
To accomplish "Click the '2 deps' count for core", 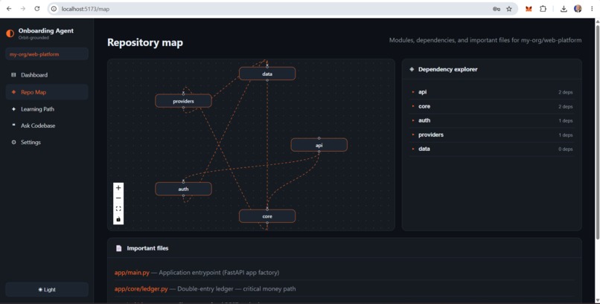I will coord(566,106).
